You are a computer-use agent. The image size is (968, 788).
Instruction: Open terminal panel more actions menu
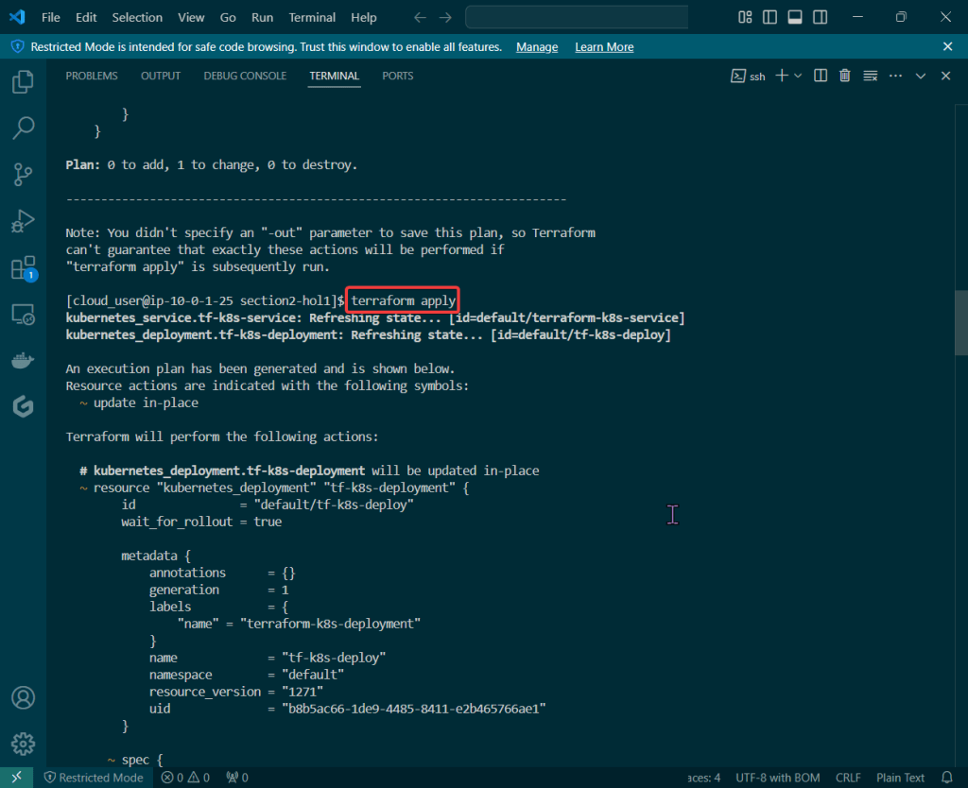(895, 76)
